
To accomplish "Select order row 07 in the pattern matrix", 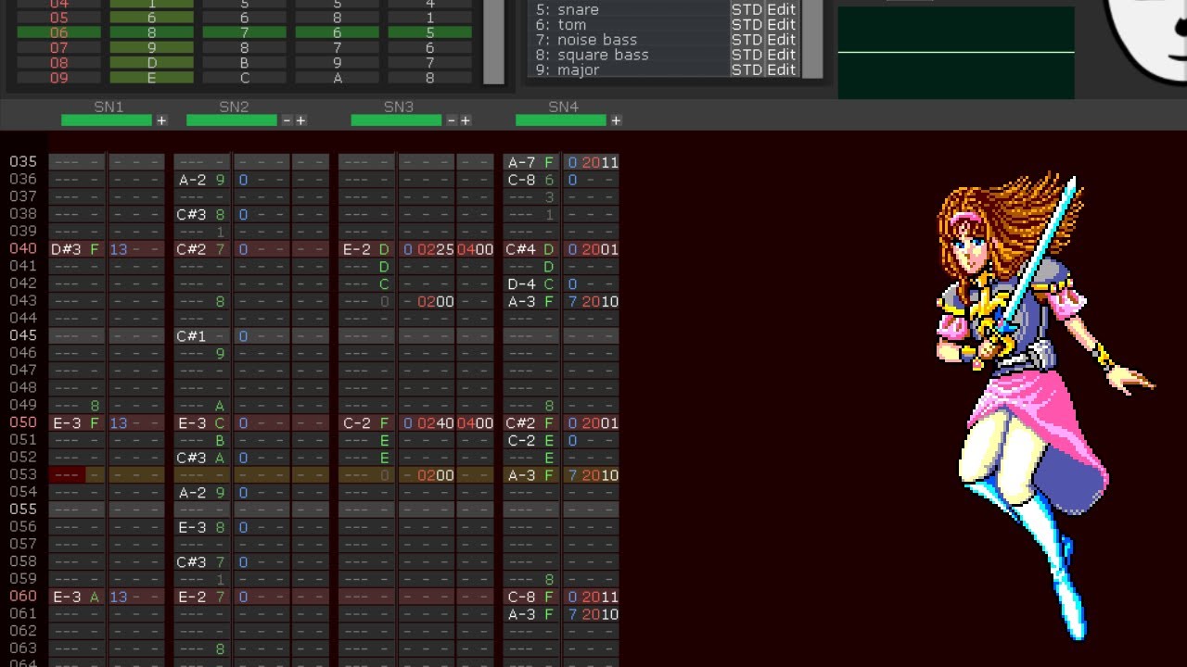I will point(59,47).
